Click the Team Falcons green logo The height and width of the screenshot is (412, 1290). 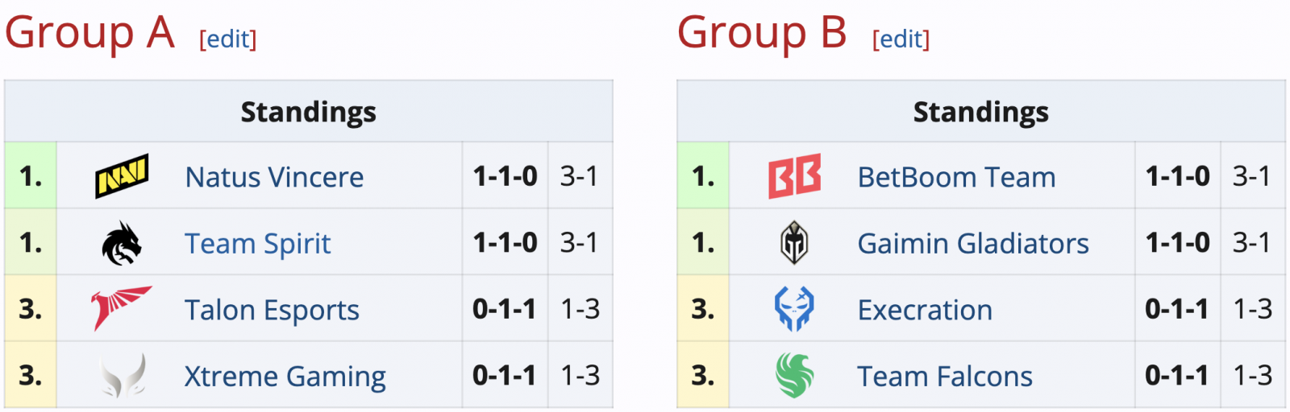point(794,375)
